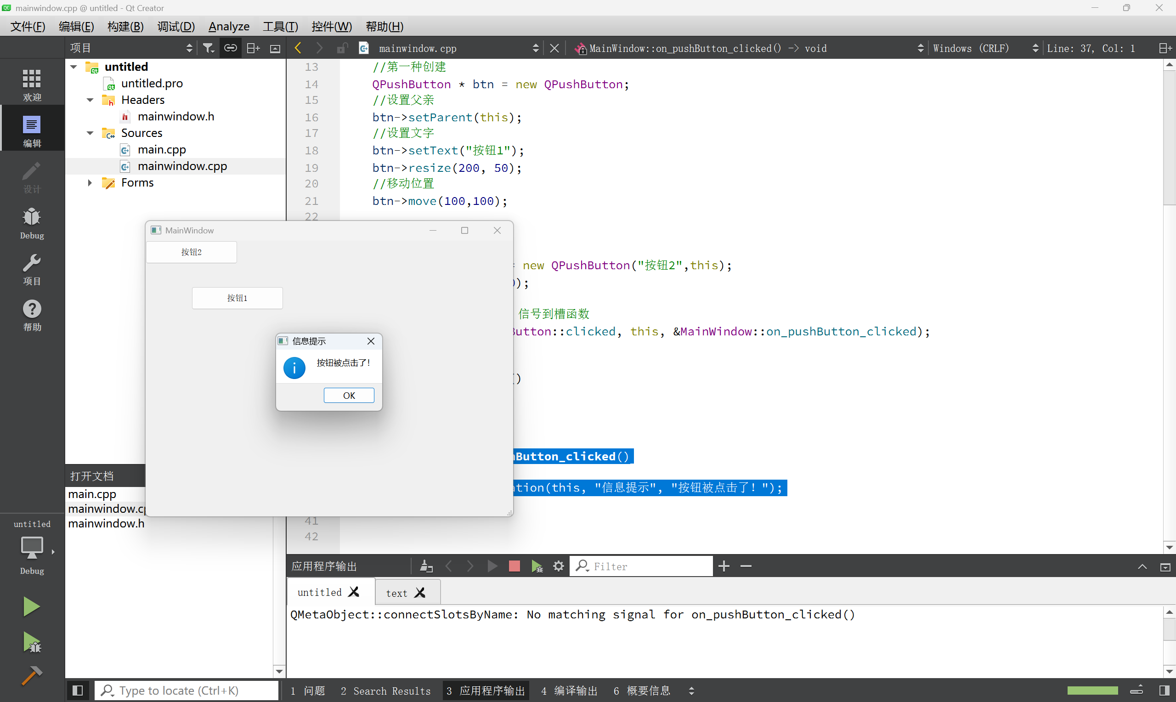Collapse the Sources folder
Screen dimensions: 1176x702
coord(90,133)
